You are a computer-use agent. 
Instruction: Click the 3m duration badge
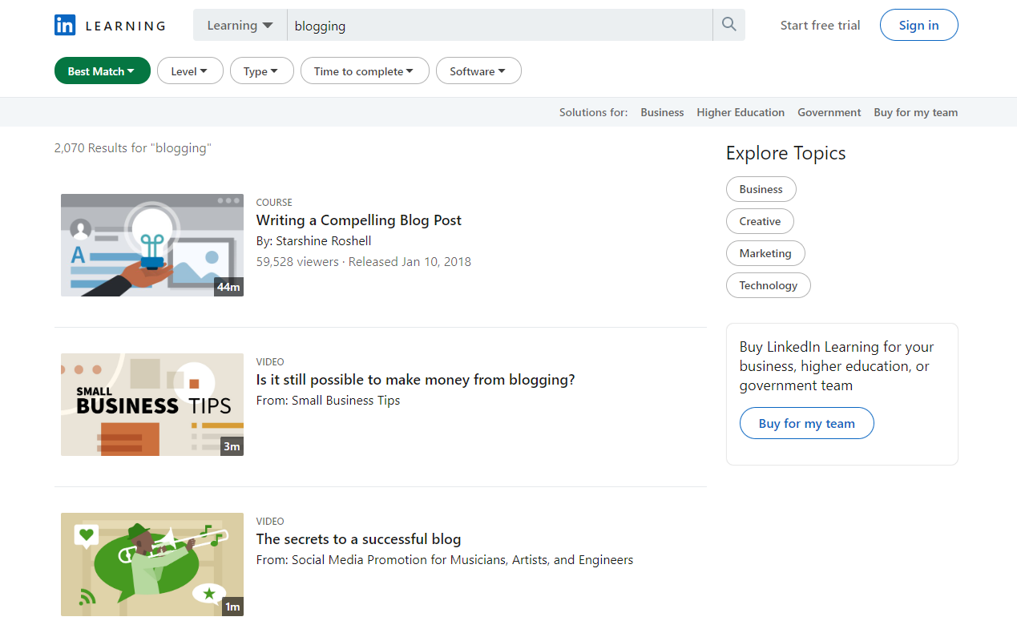tap(232, 446)
